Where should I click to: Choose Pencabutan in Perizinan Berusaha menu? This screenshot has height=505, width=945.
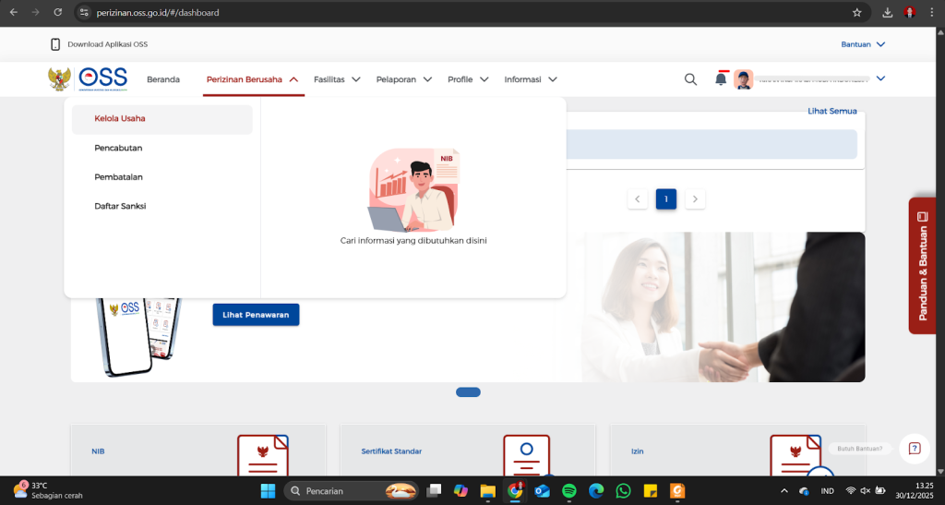coord(118,148)
